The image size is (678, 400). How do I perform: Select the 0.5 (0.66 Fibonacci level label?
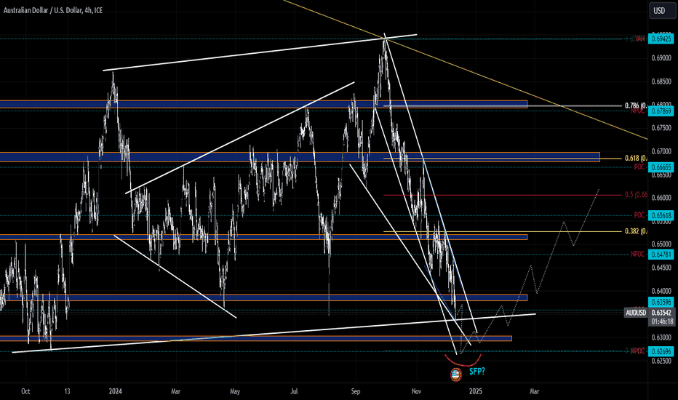(636, 195)
